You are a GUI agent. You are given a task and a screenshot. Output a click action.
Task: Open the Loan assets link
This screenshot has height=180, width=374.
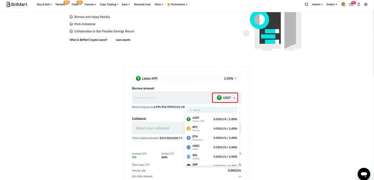tap(123, 40)
